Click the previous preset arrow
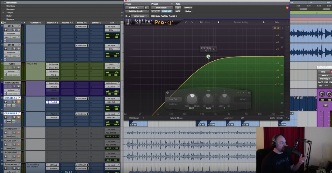332x173 pixels. (x=218, y=22)
